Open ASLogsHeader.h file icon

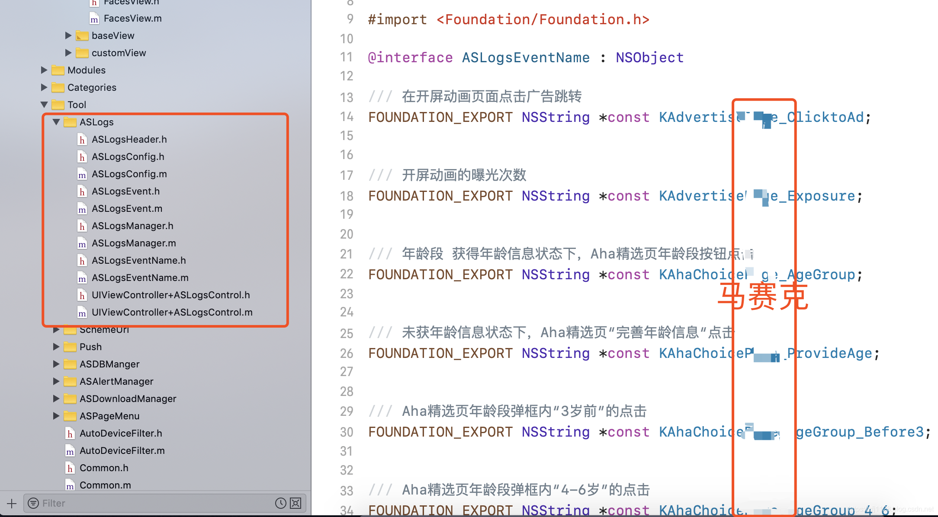(82, 140)
